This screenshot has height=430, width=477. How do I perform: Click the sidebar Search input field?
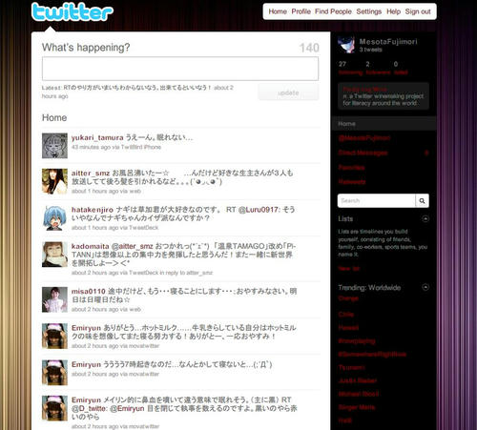coord(377,201)
